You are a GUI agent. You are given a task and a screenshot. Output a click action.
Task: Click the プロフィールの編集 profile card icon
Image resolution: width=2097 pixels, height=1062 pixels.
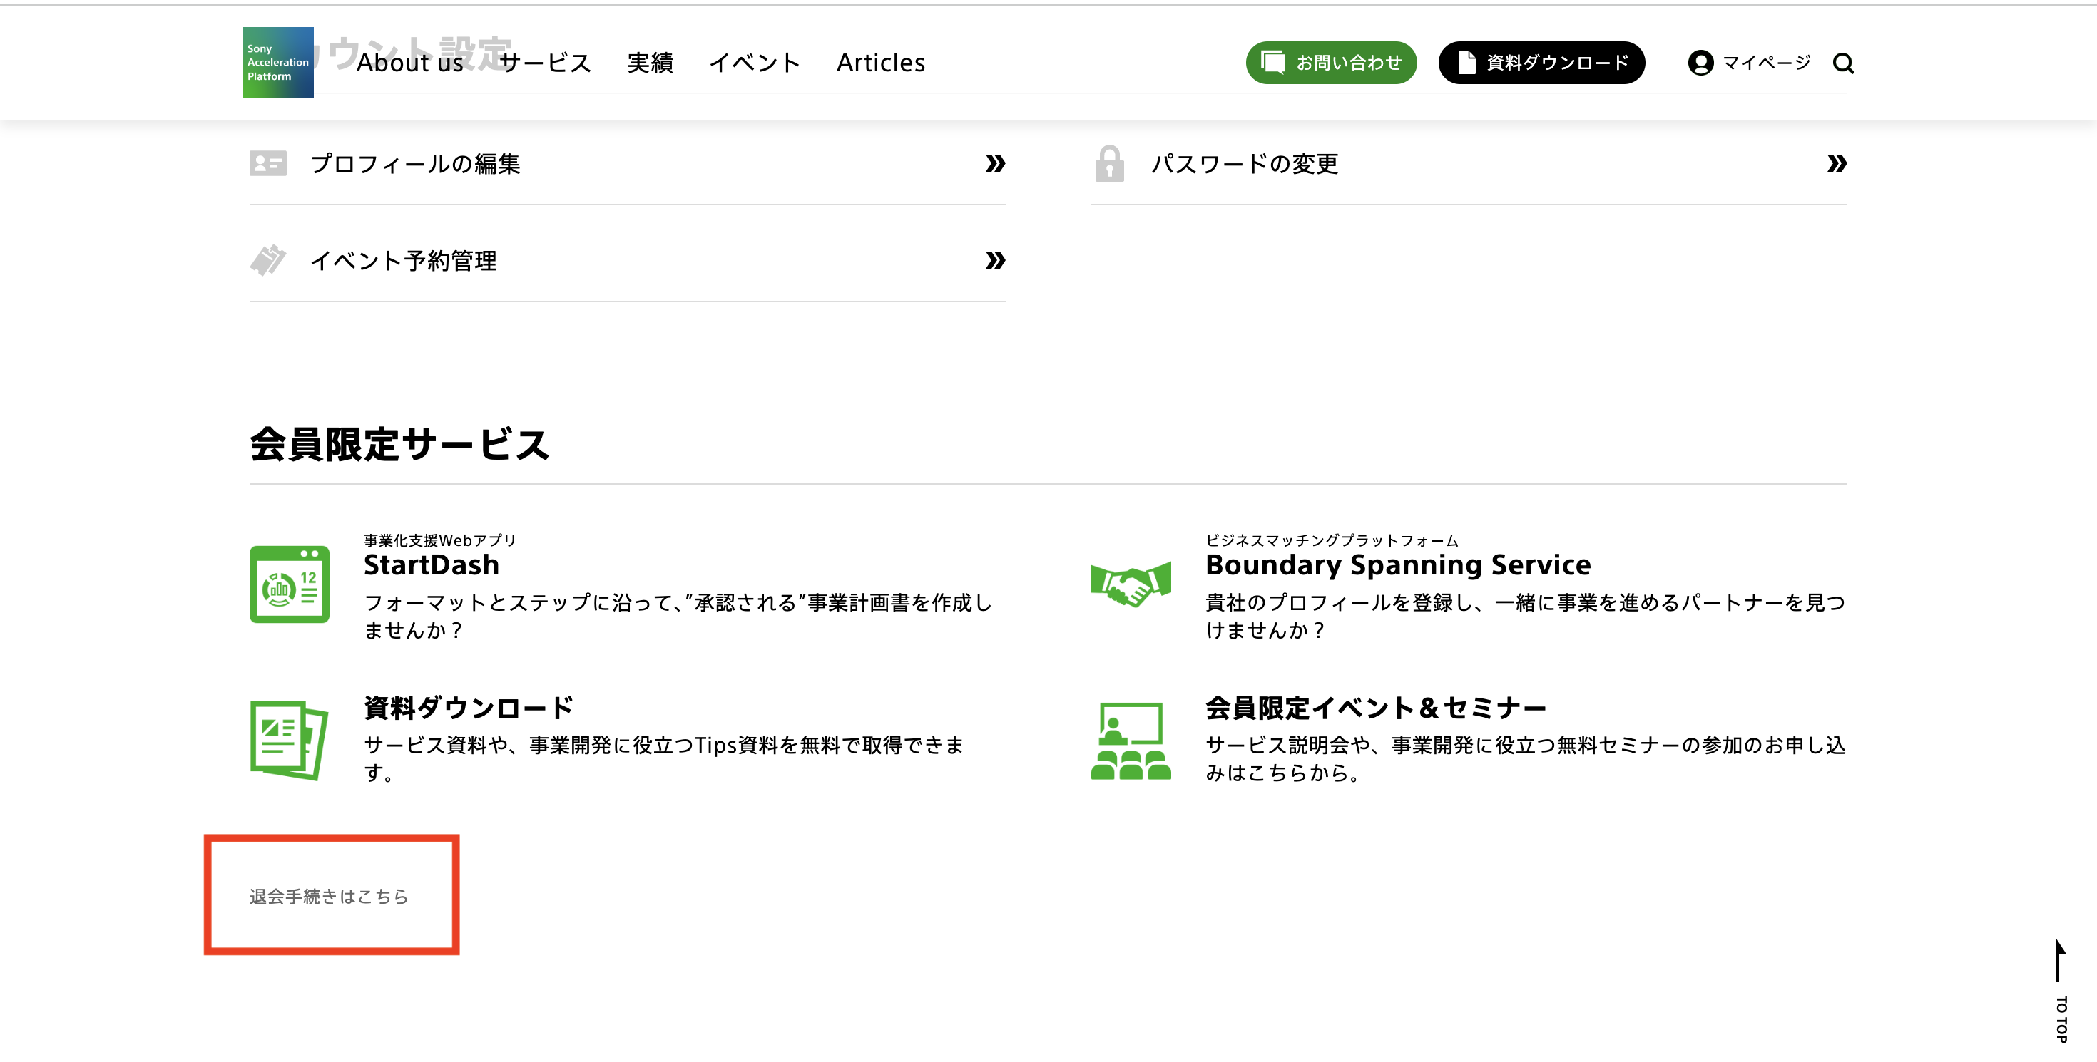point(270,163)
